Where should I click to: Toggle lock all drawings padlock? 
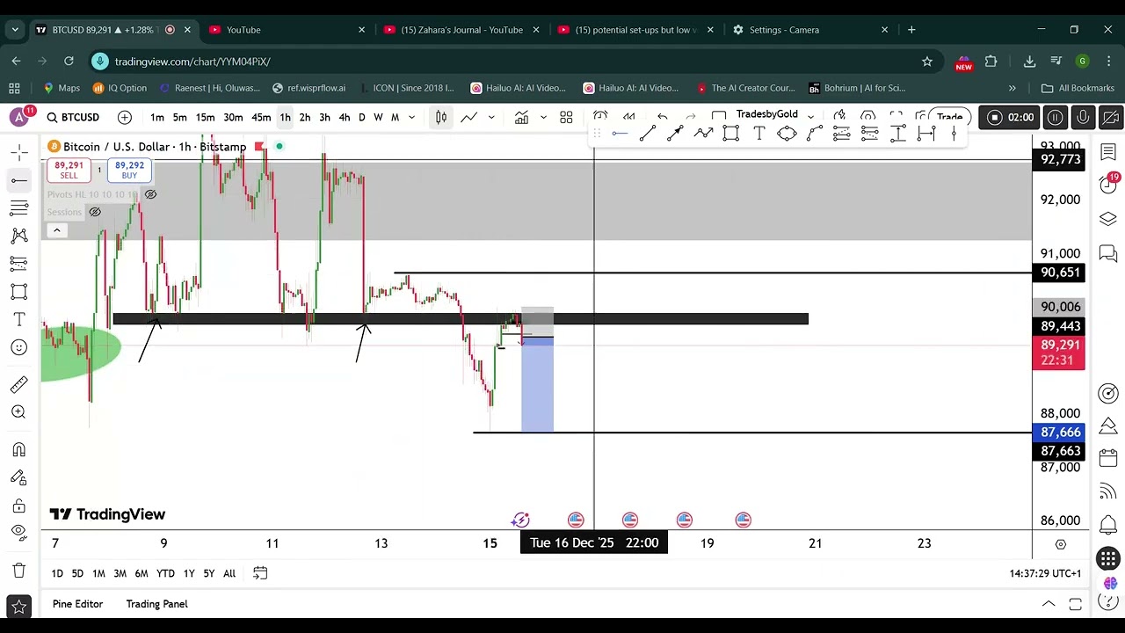[18, 506]
